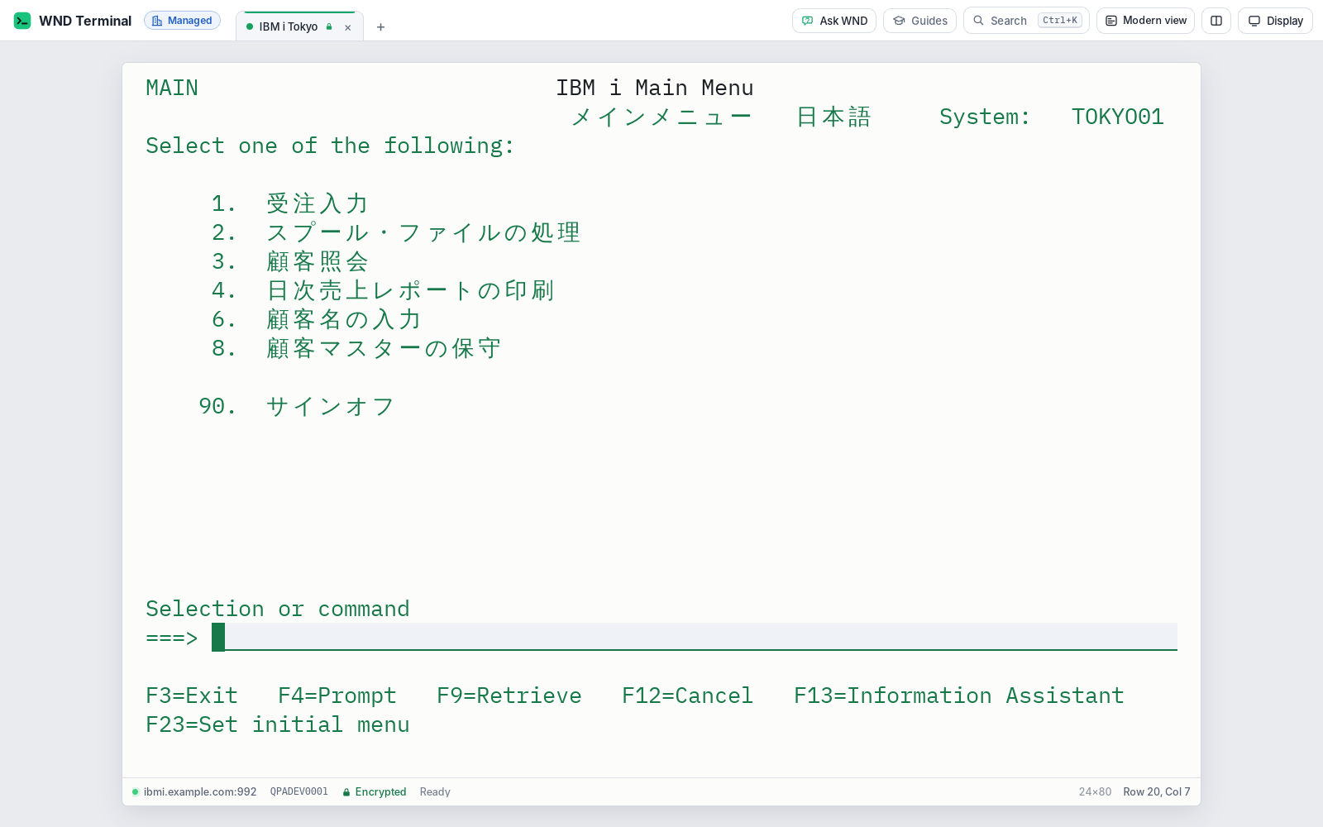
Task: Open Ask WND assistant
Action: [834, 21]
